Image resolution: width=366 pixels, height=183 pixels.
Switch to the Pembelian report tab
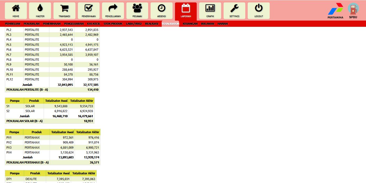[x=12, y=24]
